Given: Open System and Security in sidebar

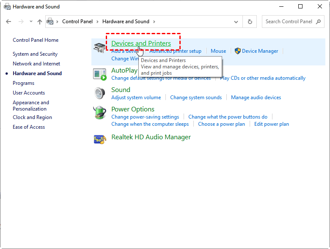Looking at the screenshot, I should click(35, 54).
